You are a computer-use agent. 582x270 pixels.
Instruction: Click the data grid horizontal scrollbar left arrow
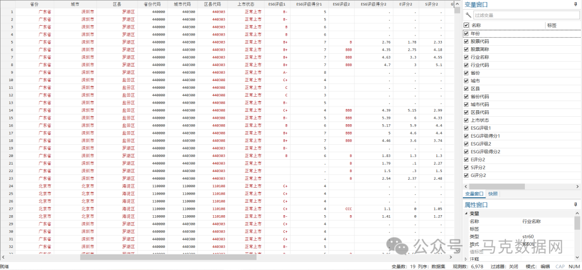tap(3, 257)
